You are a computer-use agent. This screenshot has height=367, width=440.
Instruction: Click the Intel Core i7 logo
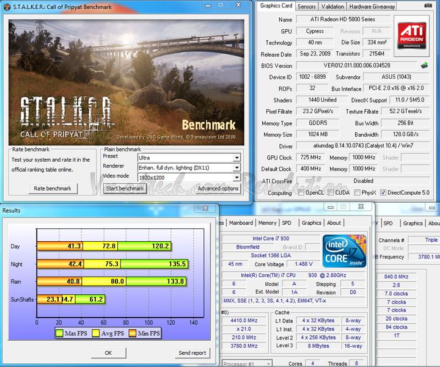[x=345, y=251]
